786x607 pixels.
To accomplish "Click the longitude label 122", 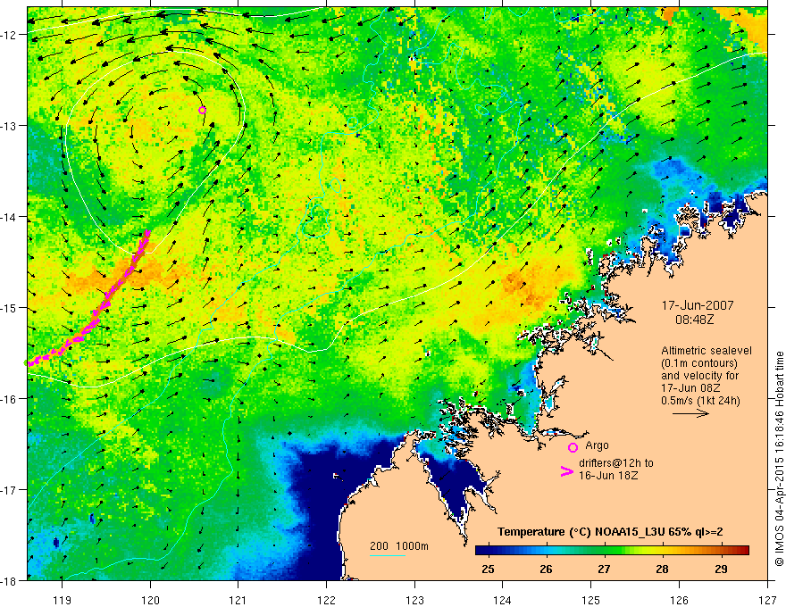I will point(326,600).
